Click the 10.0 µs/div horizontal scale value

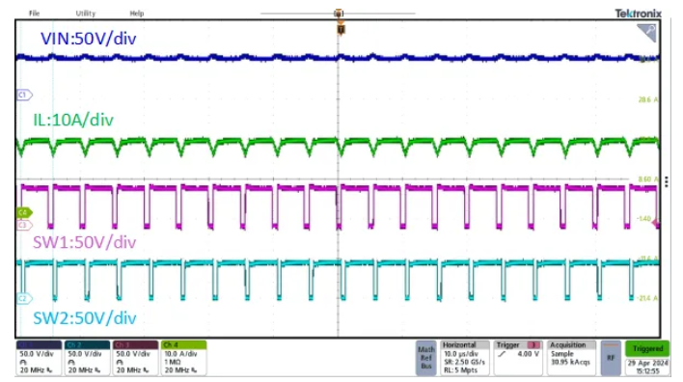tap(461, 354)
